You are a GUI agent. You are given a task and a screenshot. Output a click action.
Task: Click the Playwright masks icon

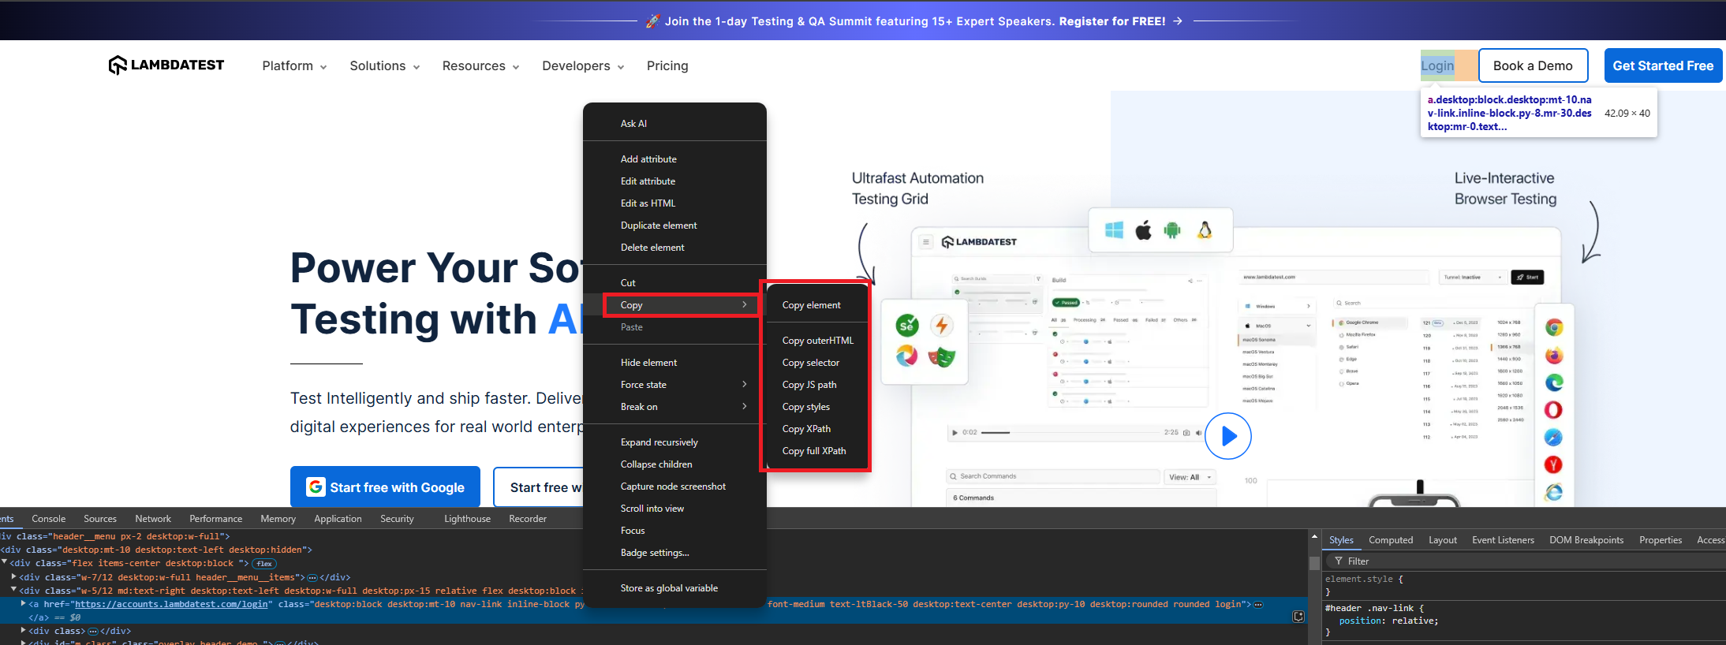coord(941,357)
